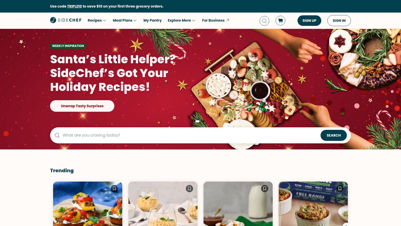
Task: Open search via header magnifier icon
Action: (264, 21)
